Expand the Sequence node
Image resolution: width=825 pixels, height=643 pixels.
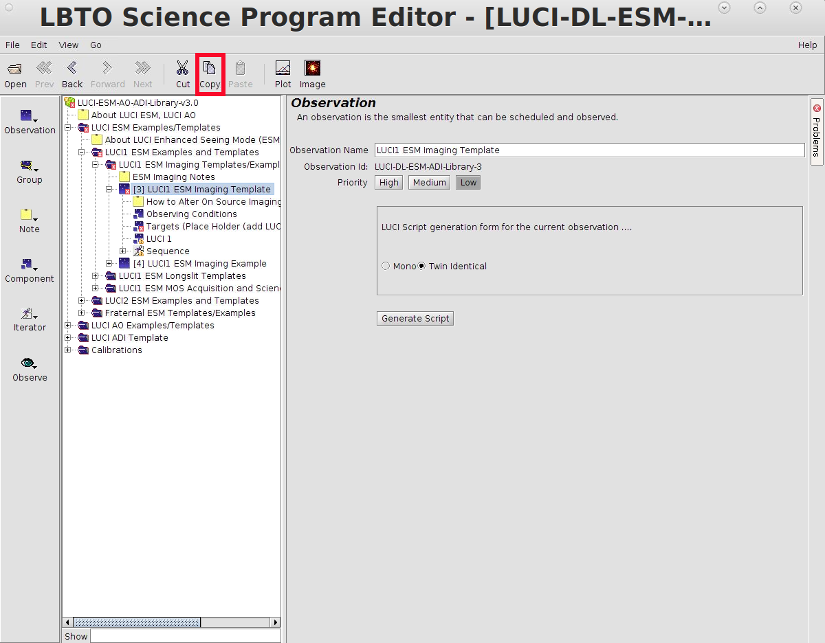(x=123, y=251)
